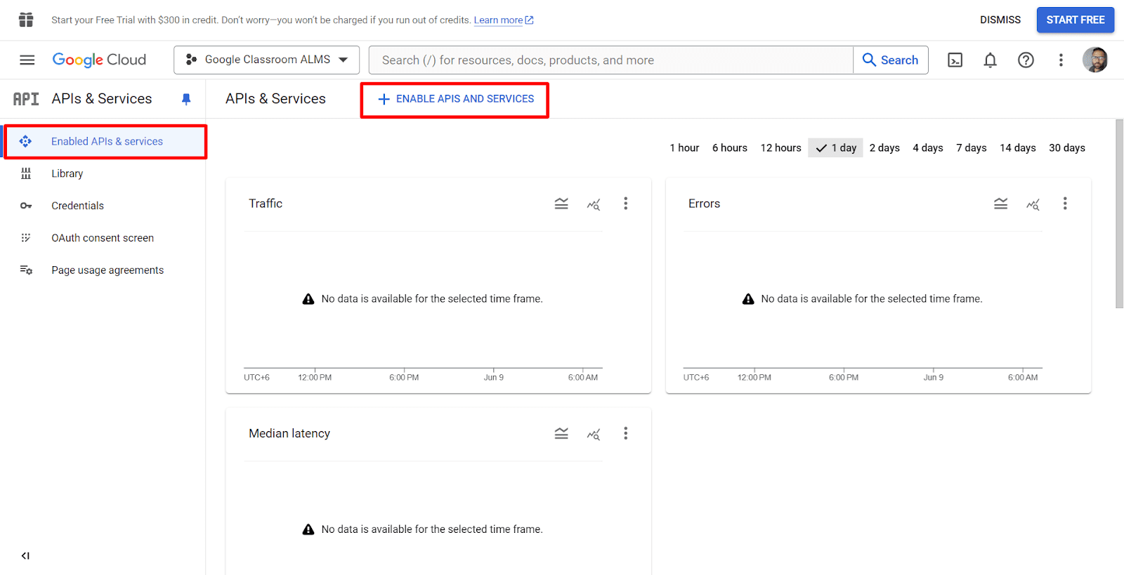
Task: Toggle legend on the Errors chart
Action: (1001, 204)
